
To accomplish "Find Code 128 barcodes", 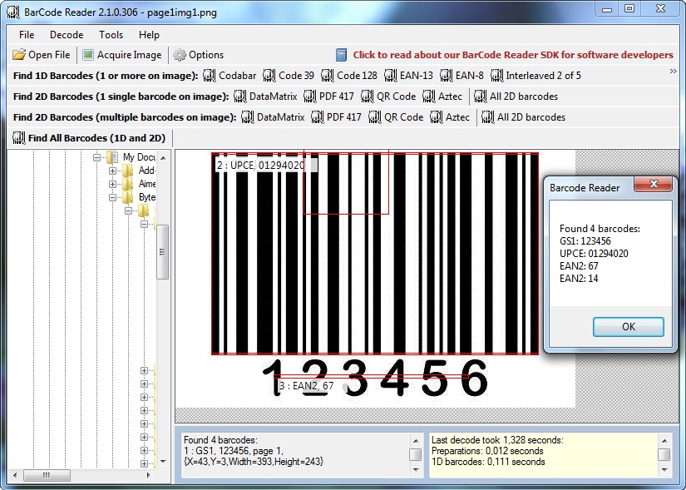I will click(x=349, y=76).
